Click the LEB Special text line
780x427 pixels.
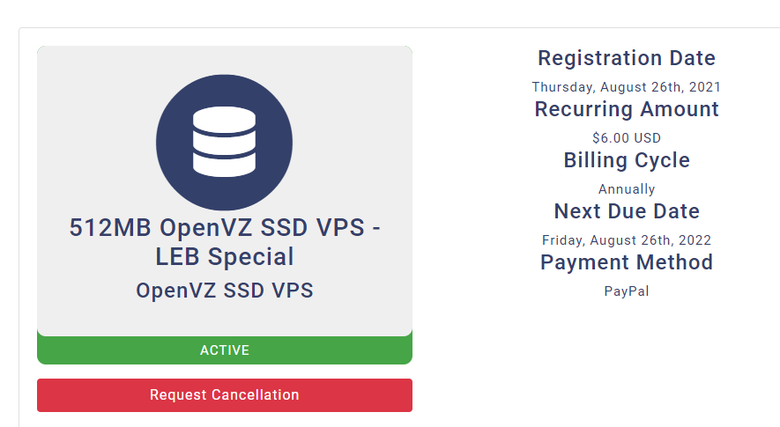click(x=225, y=257)
